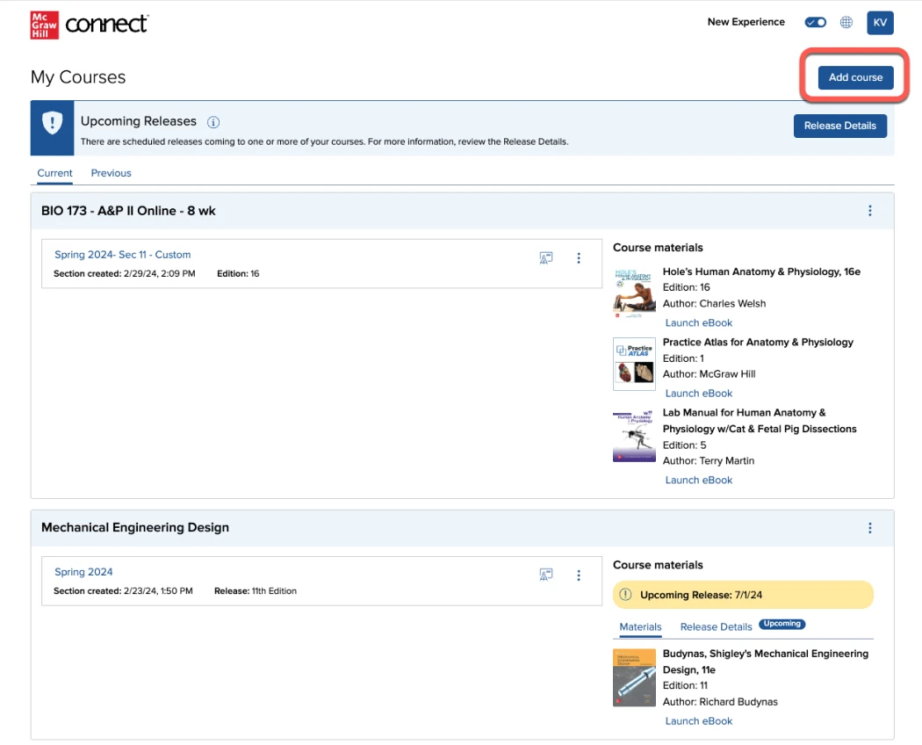Click roster icon for Spring 2024 section

click(x=545, y=575)
